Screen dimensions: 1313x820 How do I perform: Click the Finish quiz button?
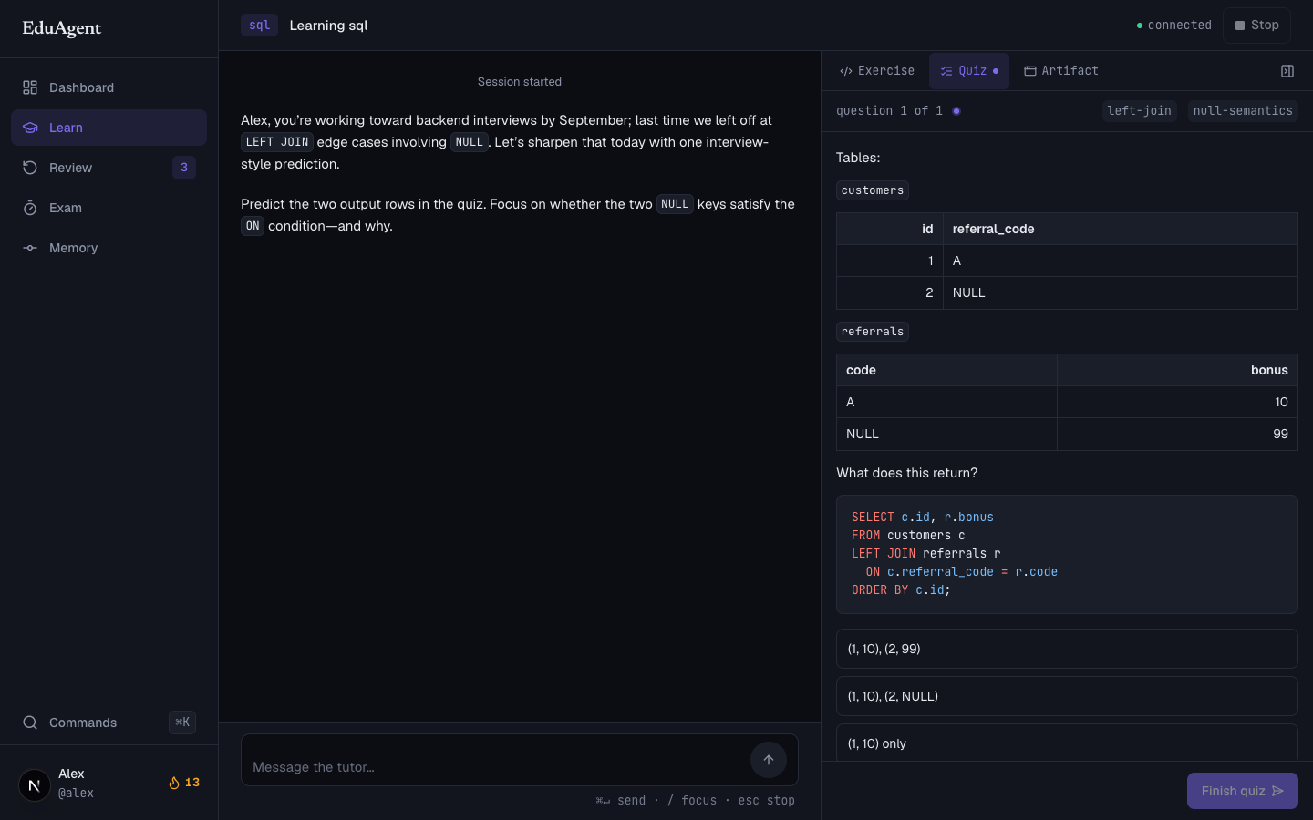pos(1242,791)
